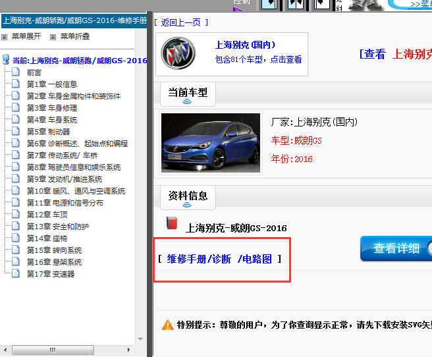432x357 pixels.
Task: Open 第11章 电源和信号分布
Action: tap(65, 203)
